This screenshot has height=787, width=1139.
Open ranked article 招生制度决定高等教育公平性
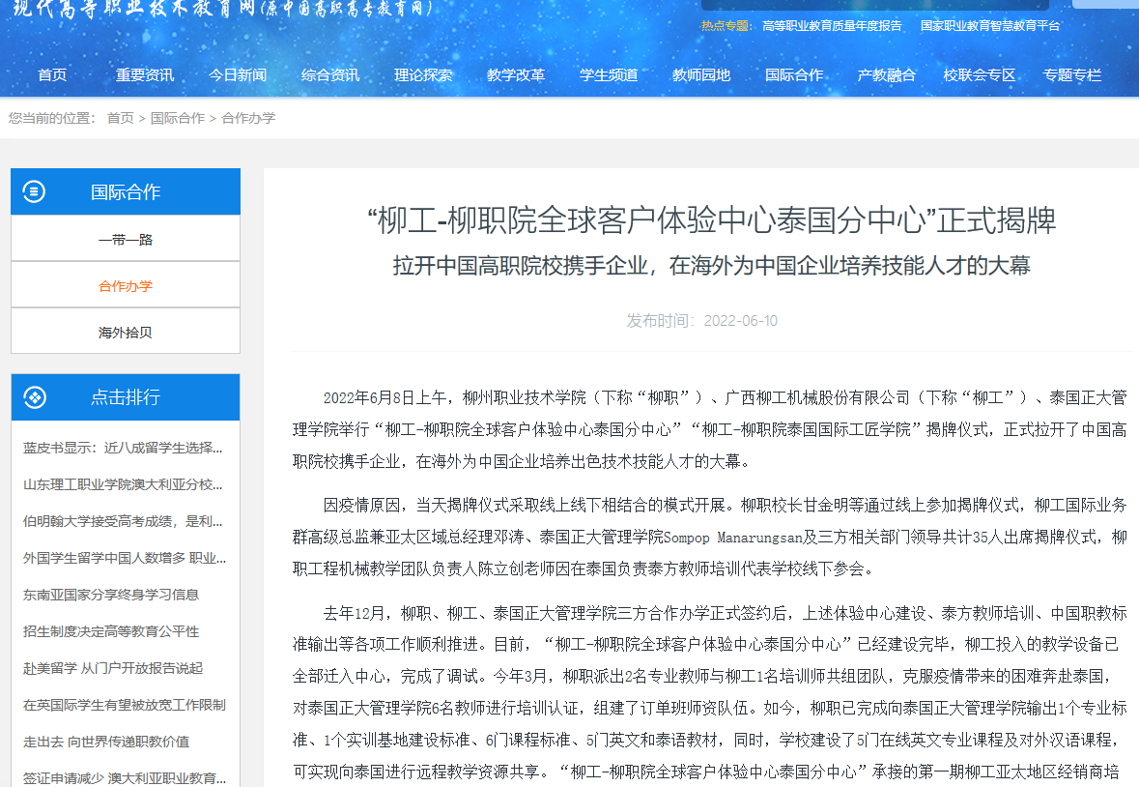coord(111,631)
